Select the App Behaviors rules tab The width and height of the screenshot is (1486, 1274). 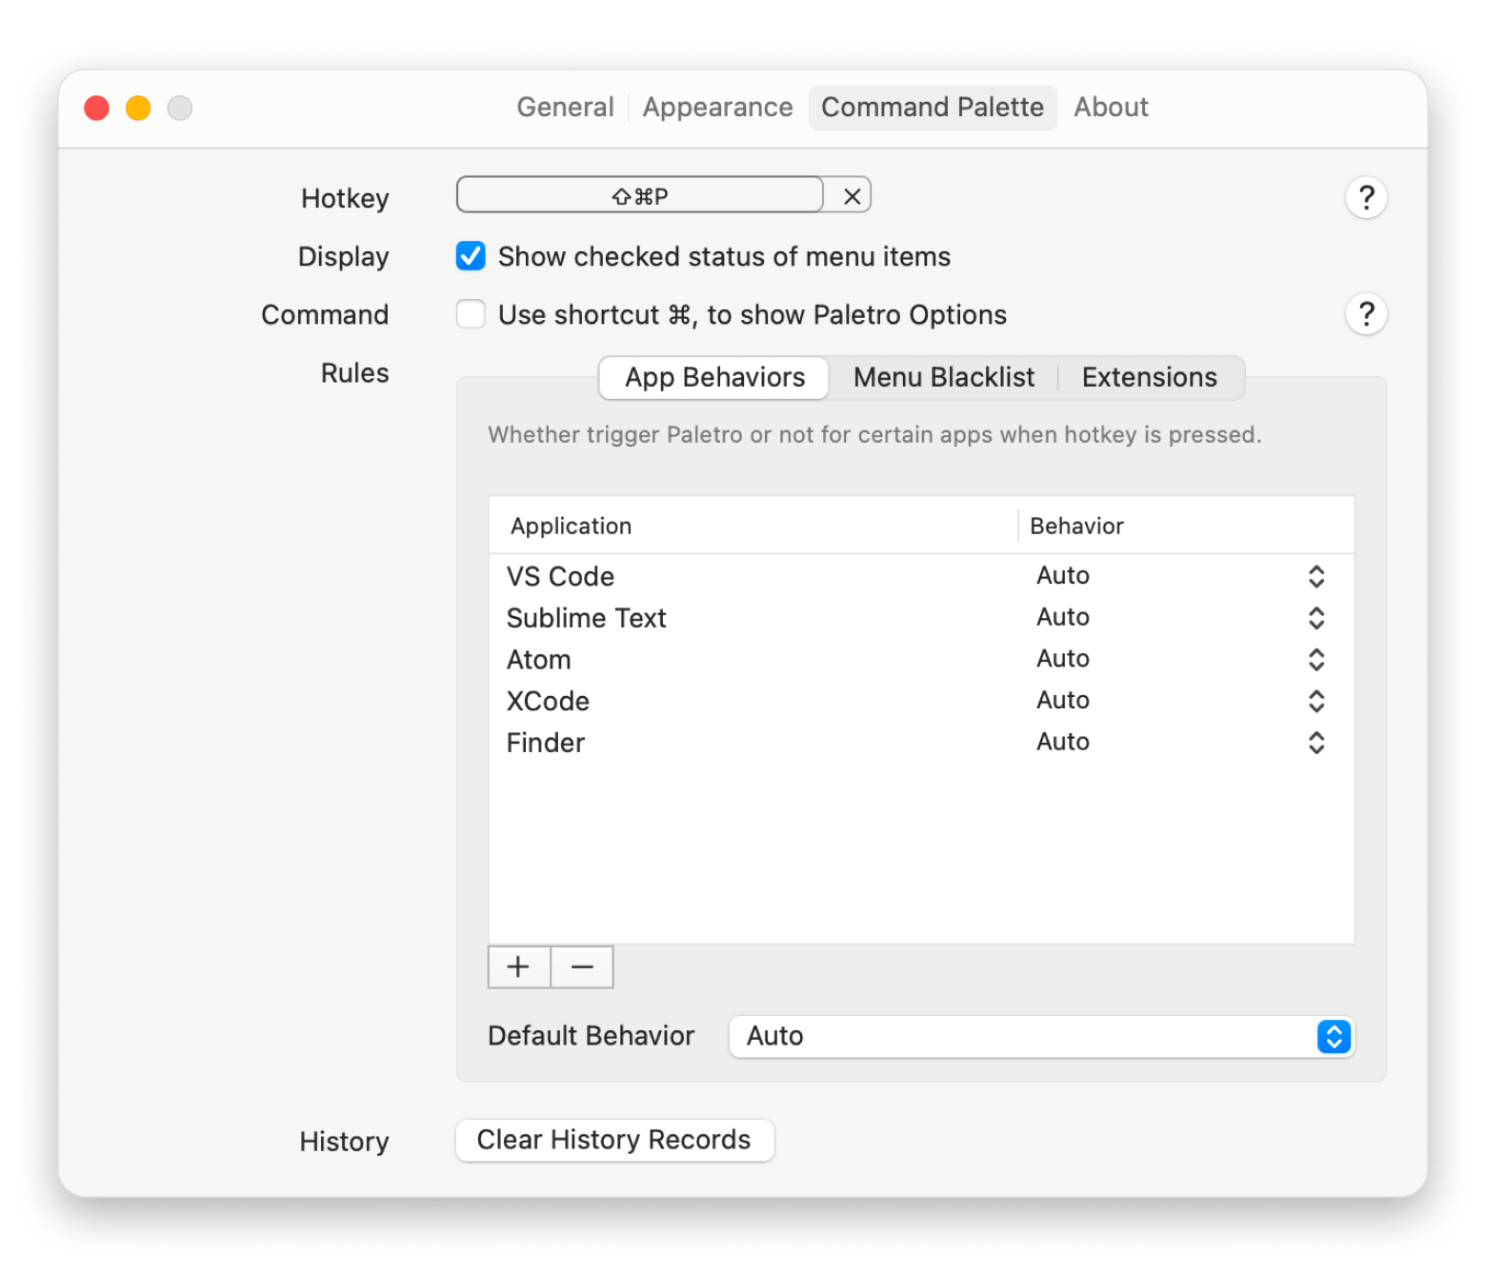tap(714, 377)
